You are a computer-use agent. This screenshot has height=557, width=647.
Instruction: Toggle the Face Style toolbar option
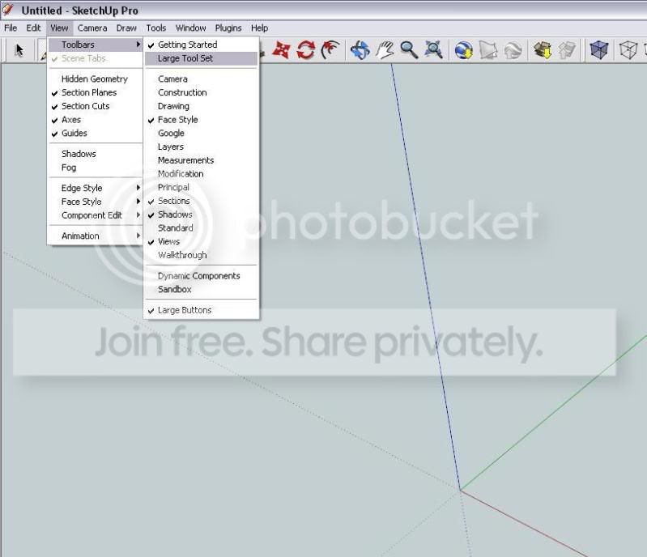pyautogui.click(x=202, y=120)
